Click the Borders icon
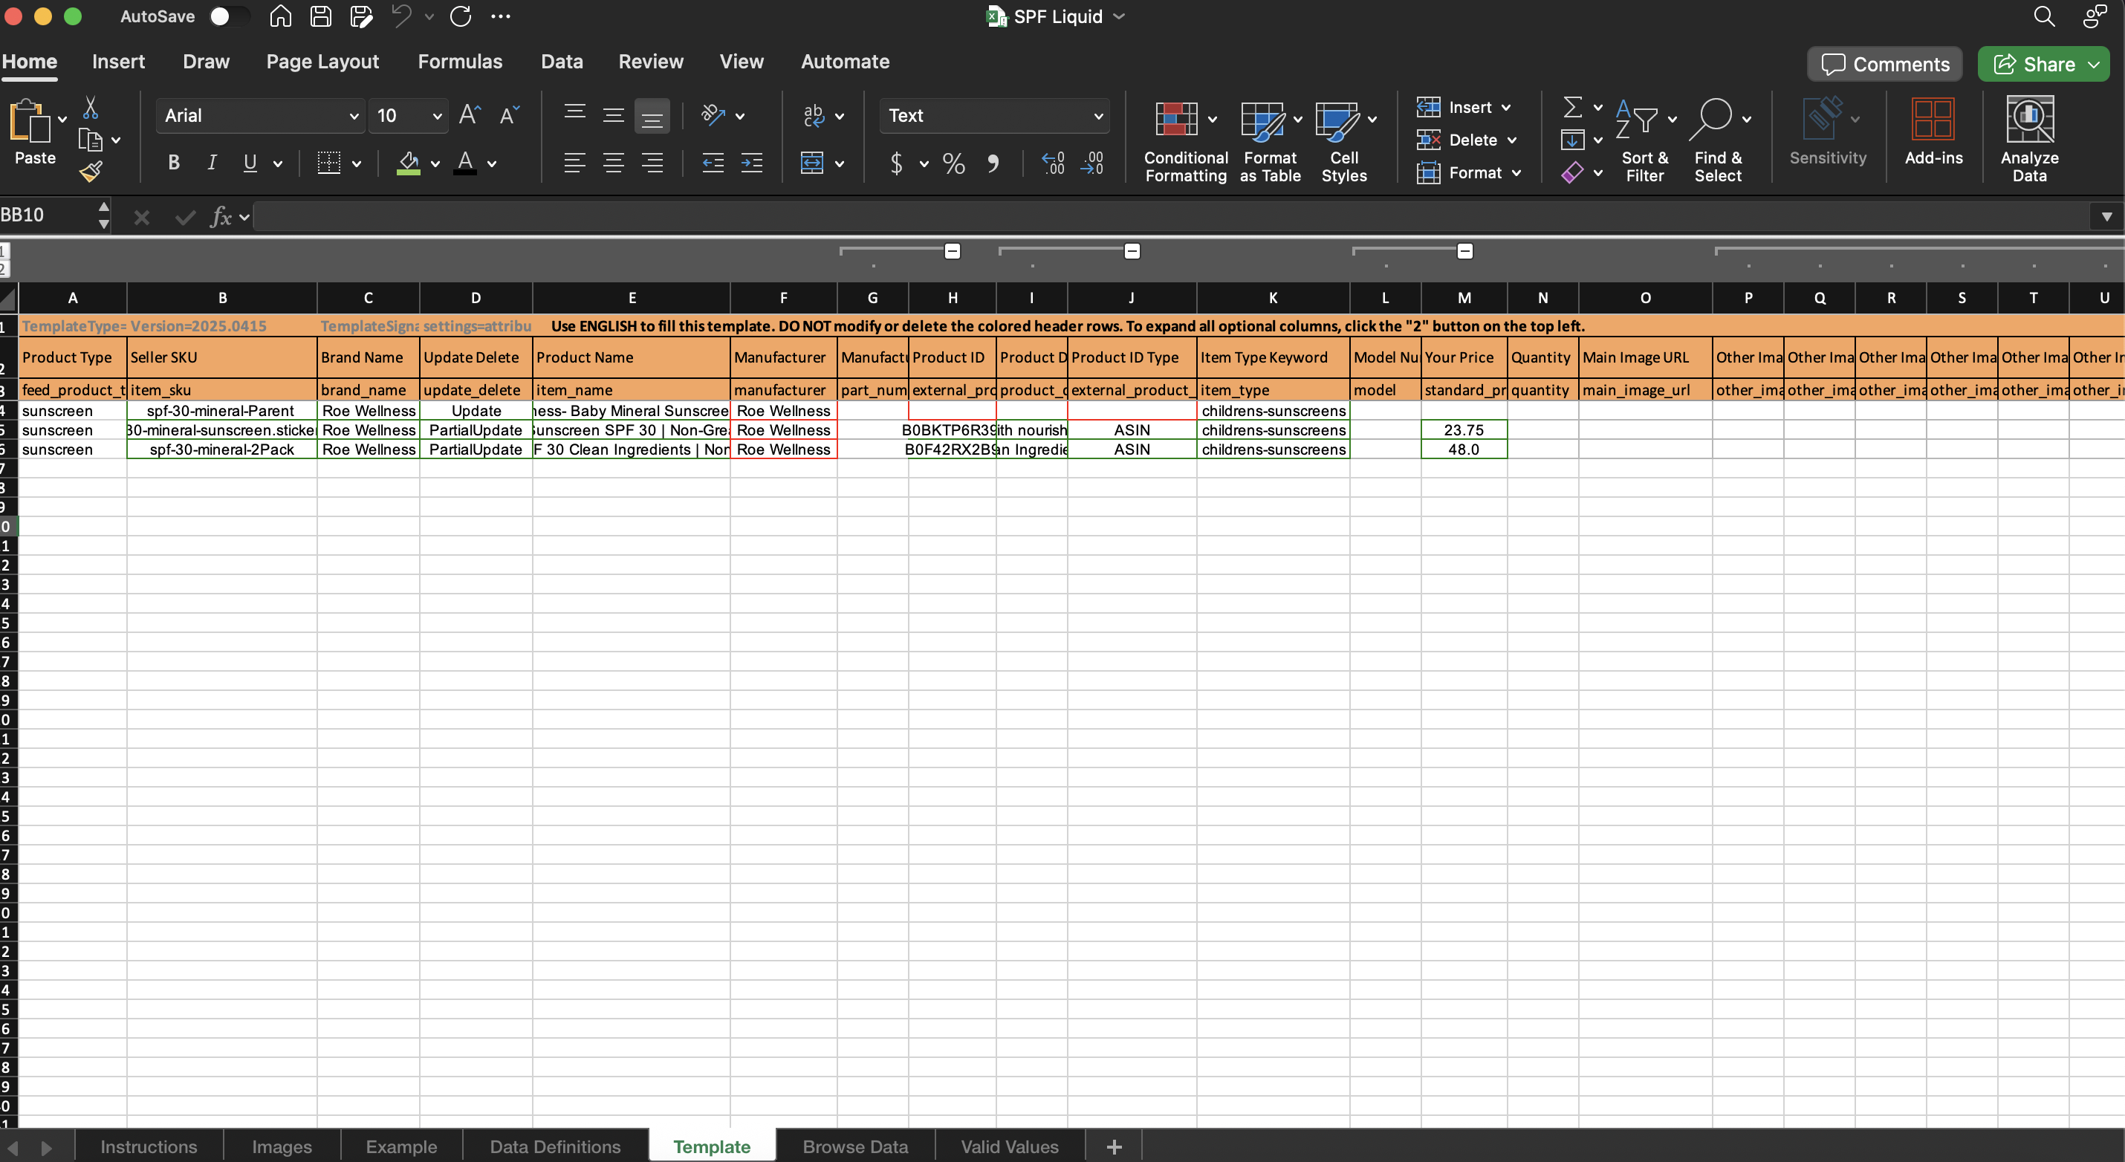This screenshot has height=1162, width=2125. coord(328,163)
